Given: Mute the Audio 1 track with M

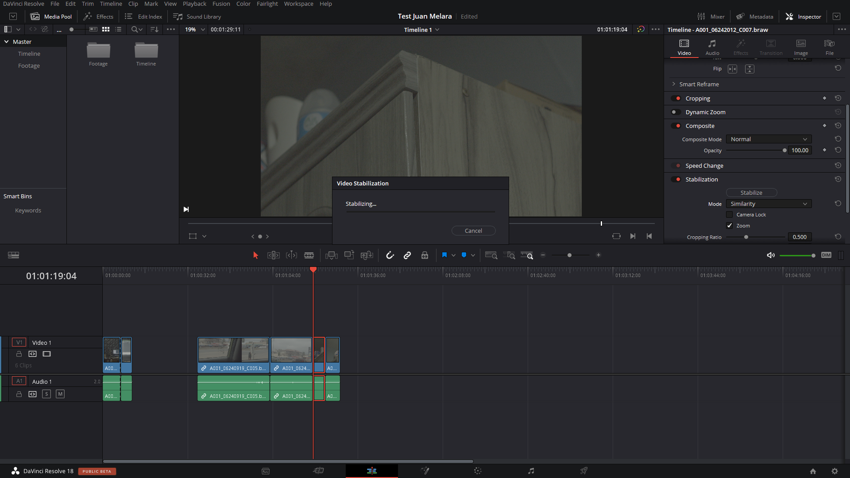Looking at the screenshot, I should 60,394.
